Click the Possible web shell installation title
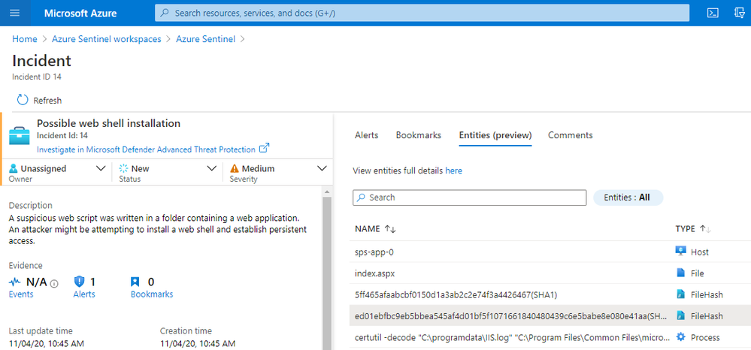This screenshot has height=350, width=751. click(x=109, y=123)
